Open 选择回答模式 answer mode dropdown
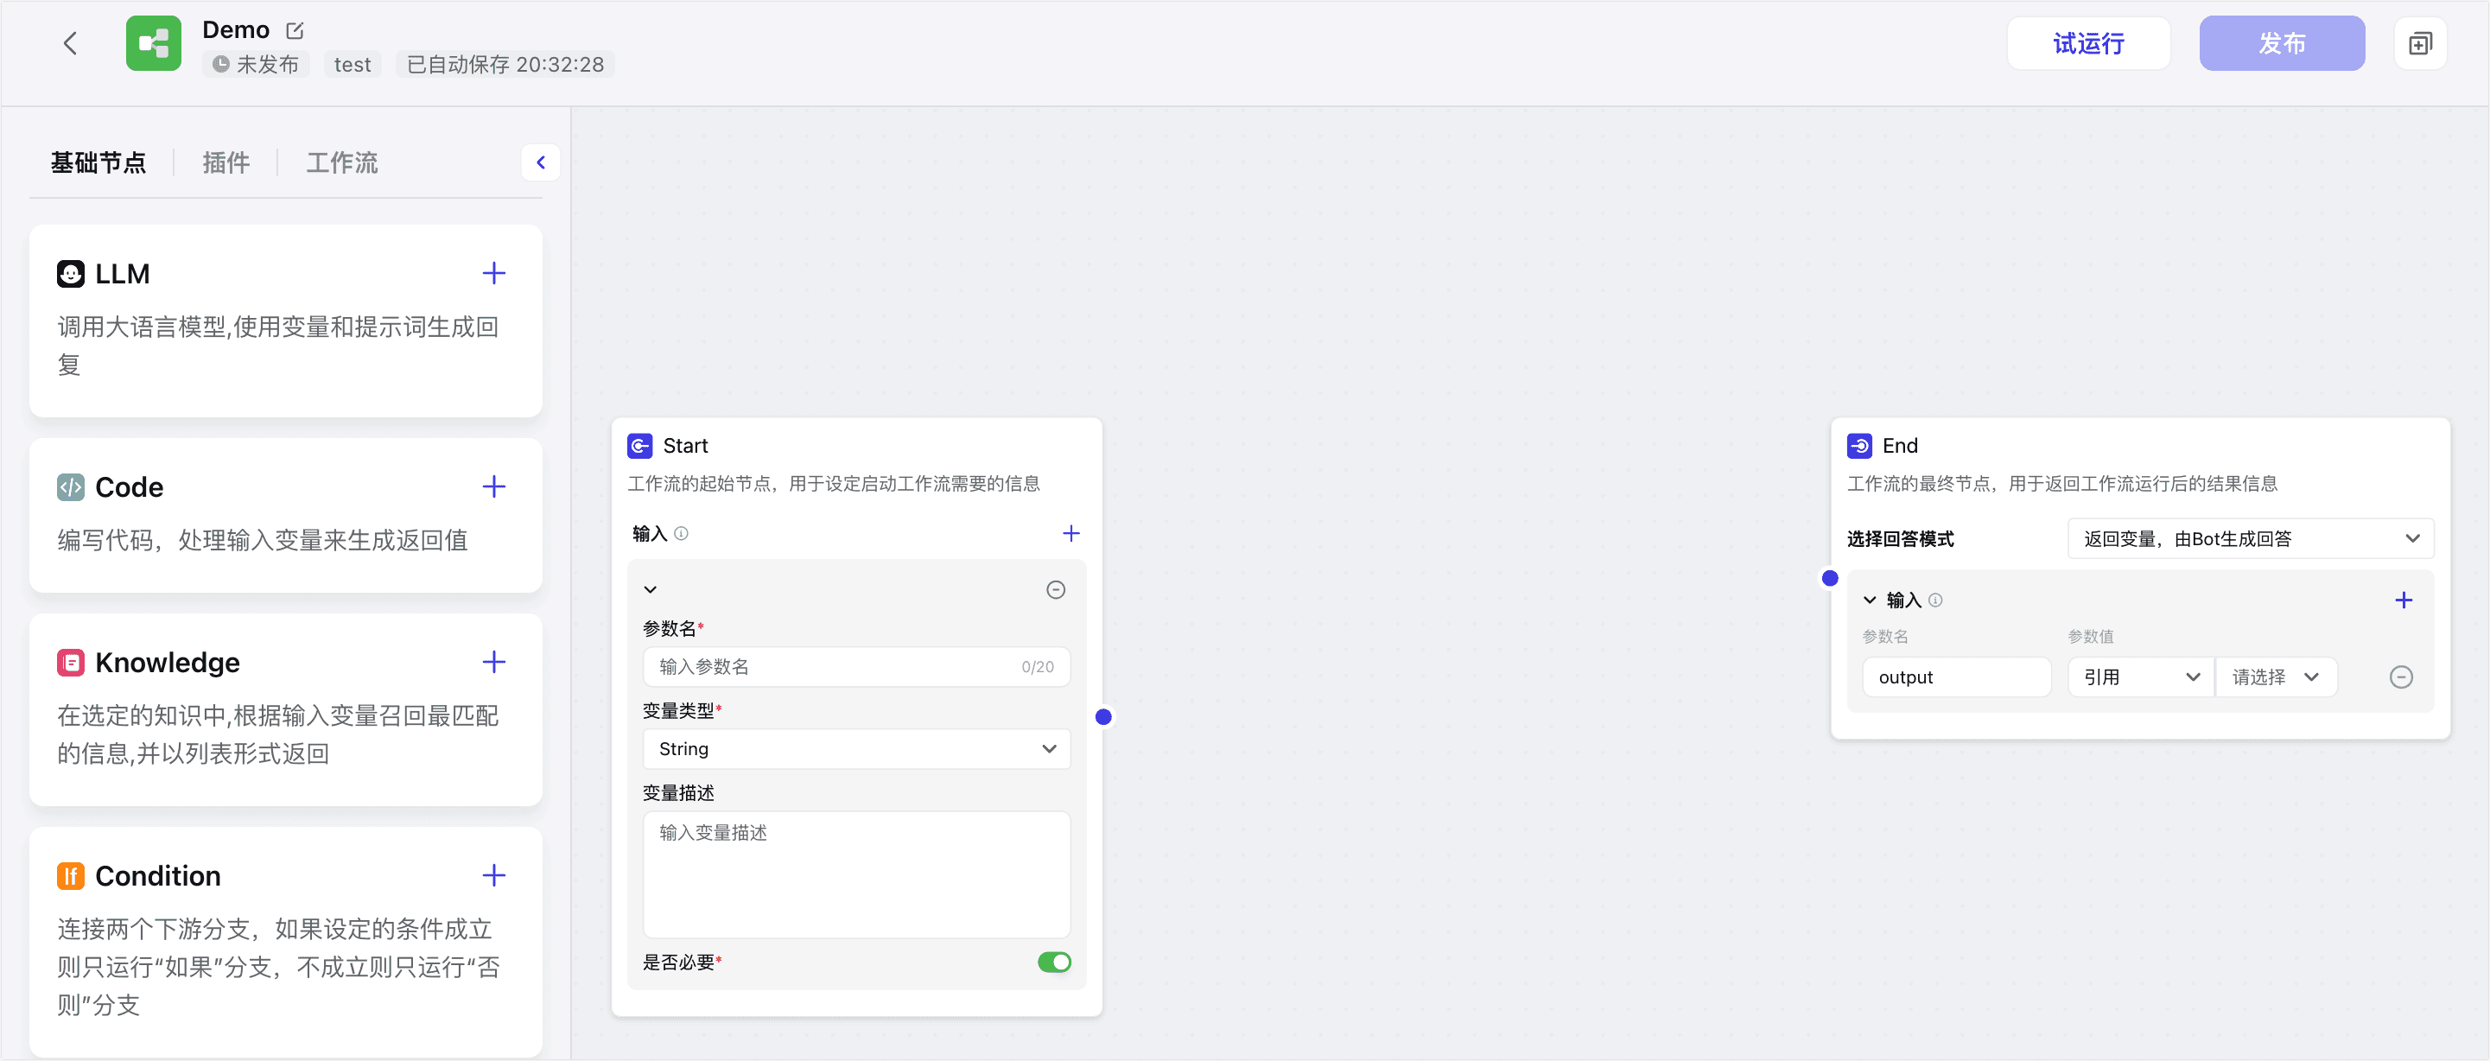 coord(2249,539)
